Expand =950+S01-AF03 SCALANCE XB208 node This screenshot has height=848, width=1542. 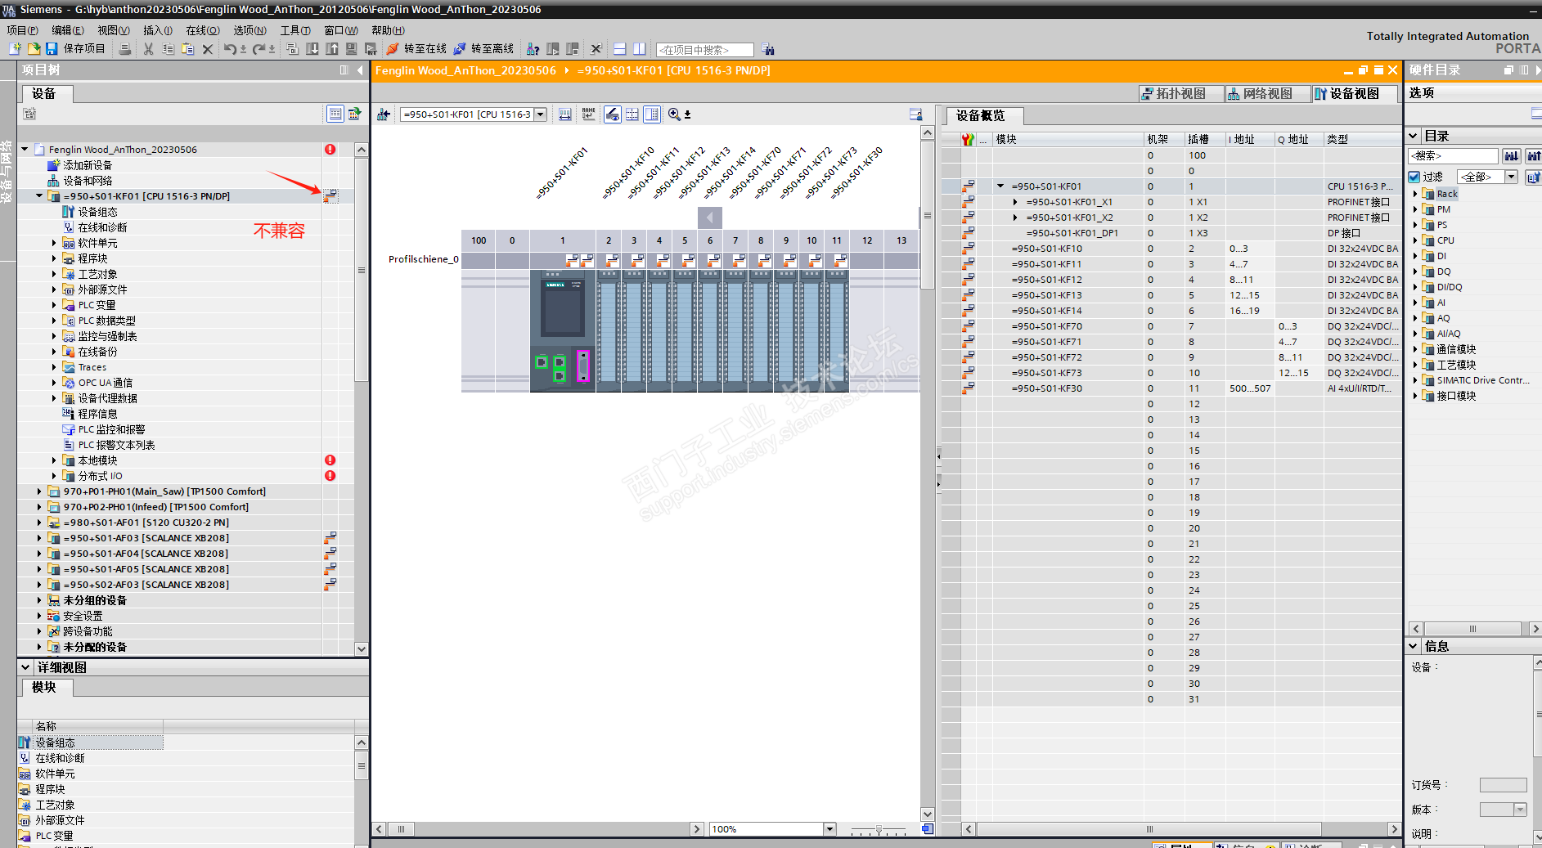[x=39, y=538]
